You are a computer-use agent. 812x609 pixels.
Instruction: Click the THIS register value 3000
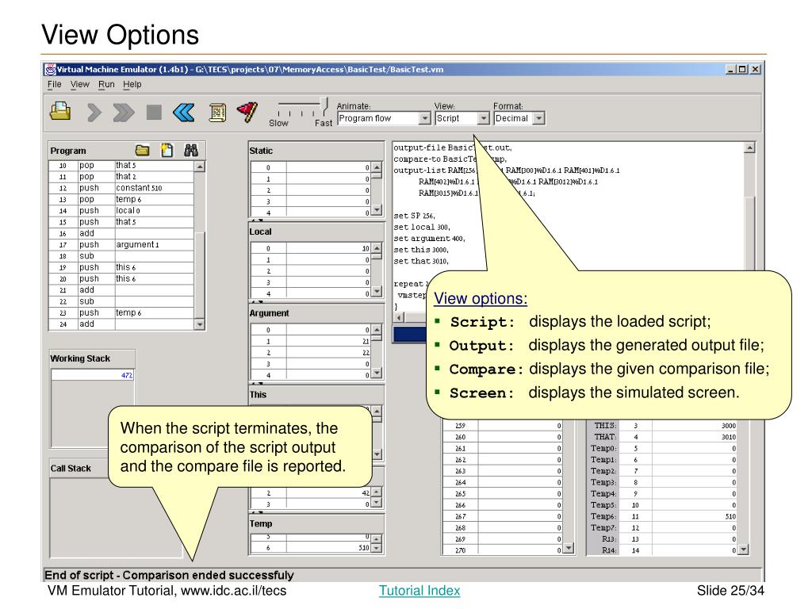pyautogui.click(x=695, y=426)
